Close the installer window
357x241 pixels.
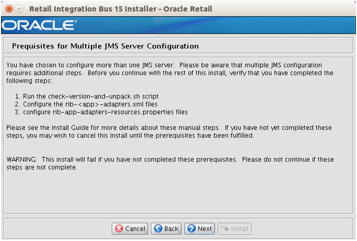click(9, 9)
